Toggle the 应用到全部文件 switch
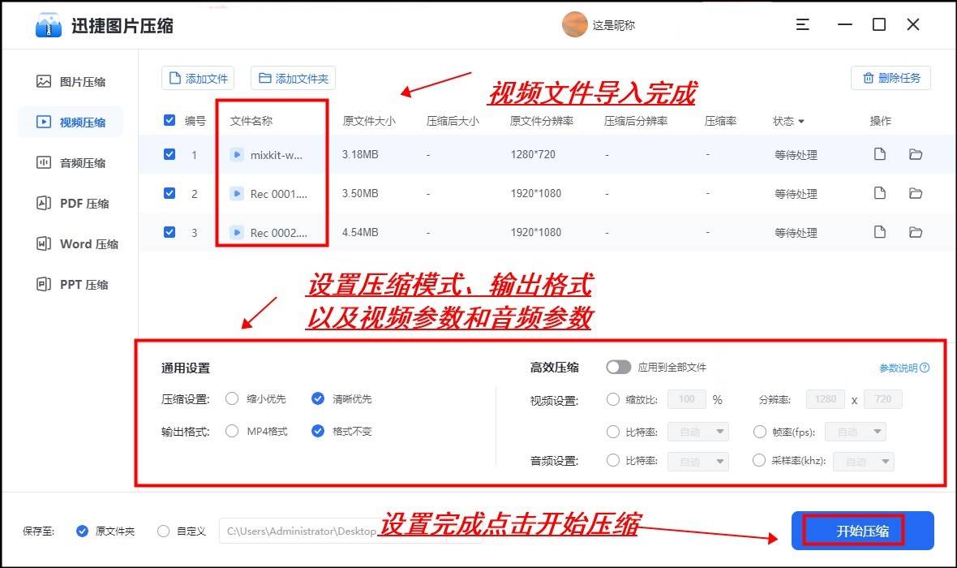957x568 pixels. (618, 367)
